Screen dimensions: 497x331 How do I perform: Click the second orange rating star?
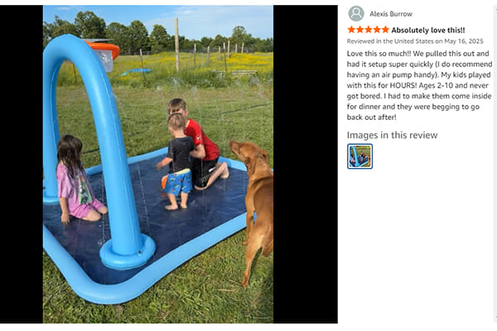[x=359, y=30]
